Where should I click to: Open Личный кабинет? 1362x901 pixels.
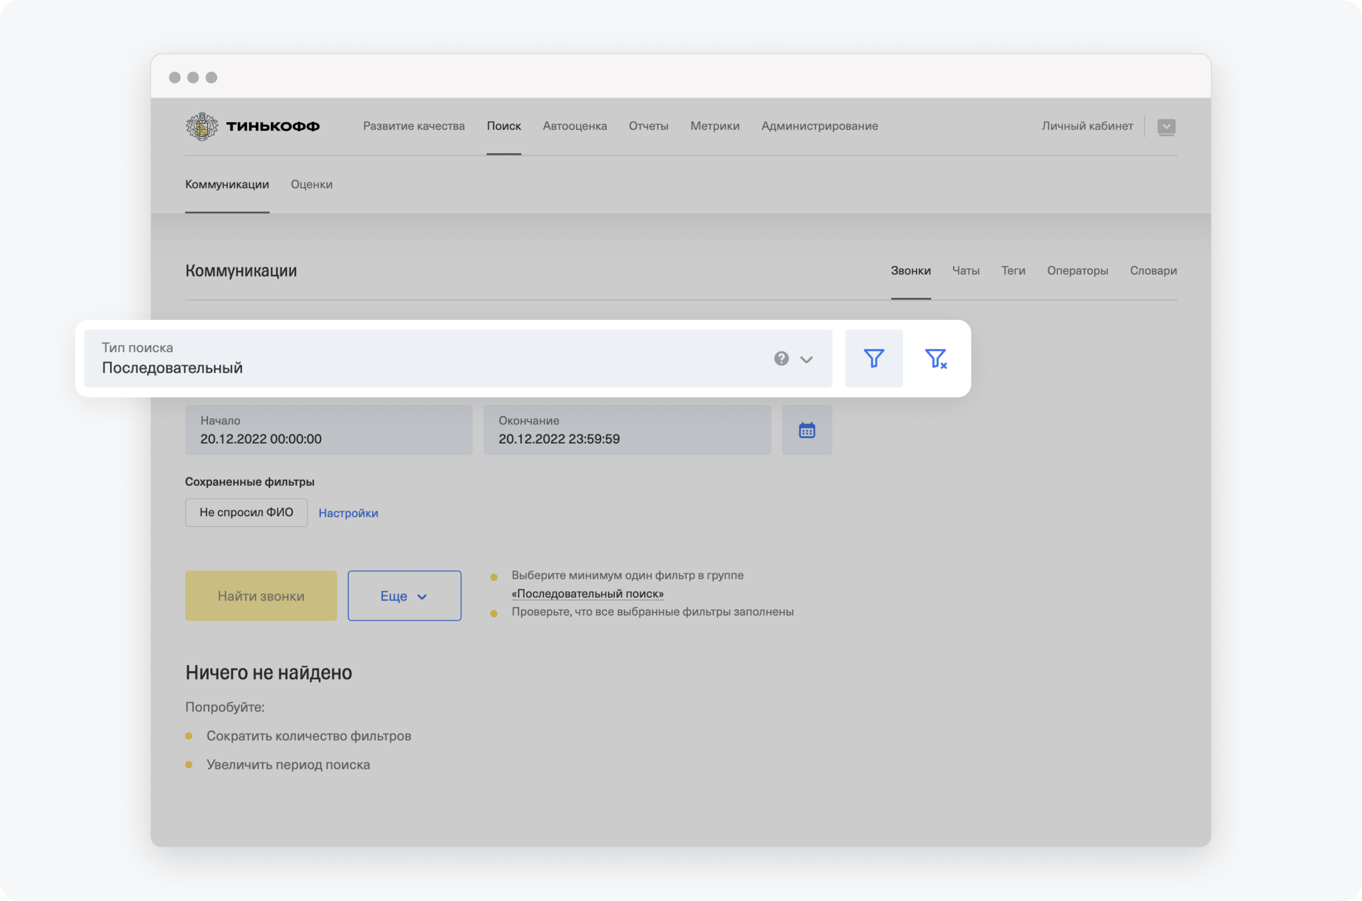[x=1087, y=126]
